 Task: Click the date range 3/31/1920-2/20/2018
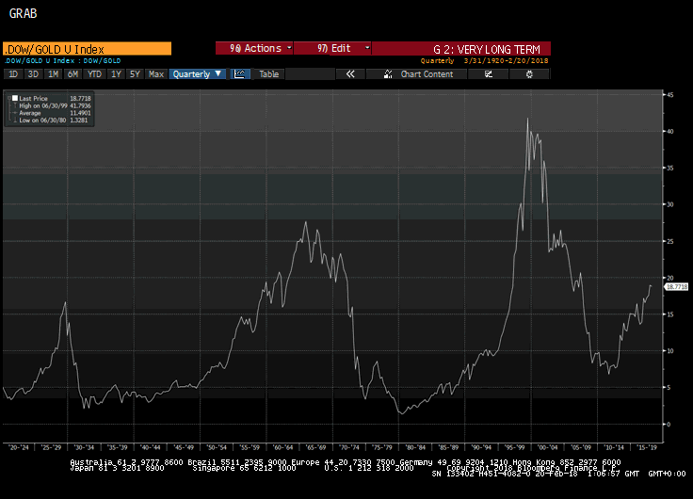506,61
